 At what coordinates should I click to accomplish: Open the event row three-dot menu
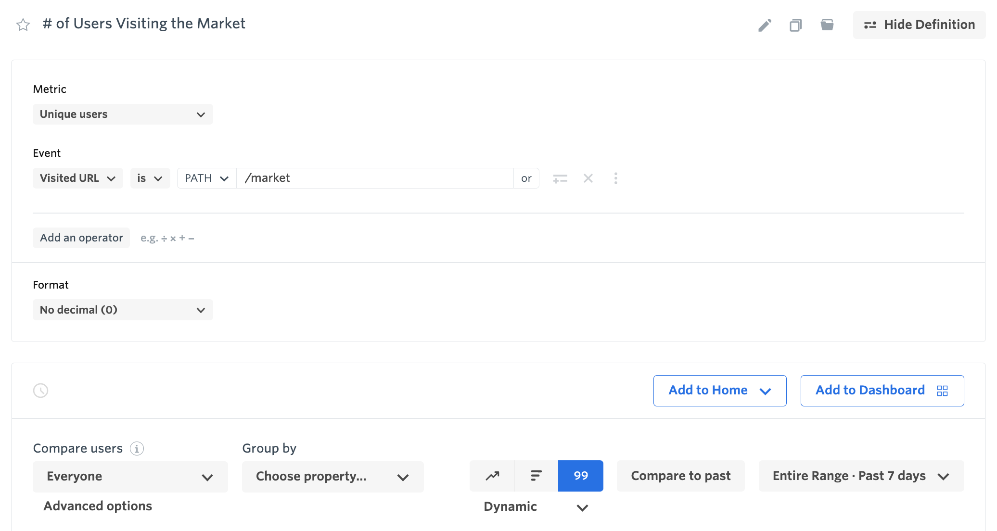(x=615, y=178)
